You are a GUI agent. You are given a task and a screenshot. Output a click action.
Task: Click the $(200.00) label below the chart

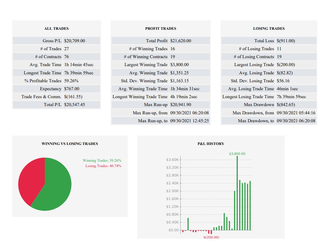pos(211,237)
